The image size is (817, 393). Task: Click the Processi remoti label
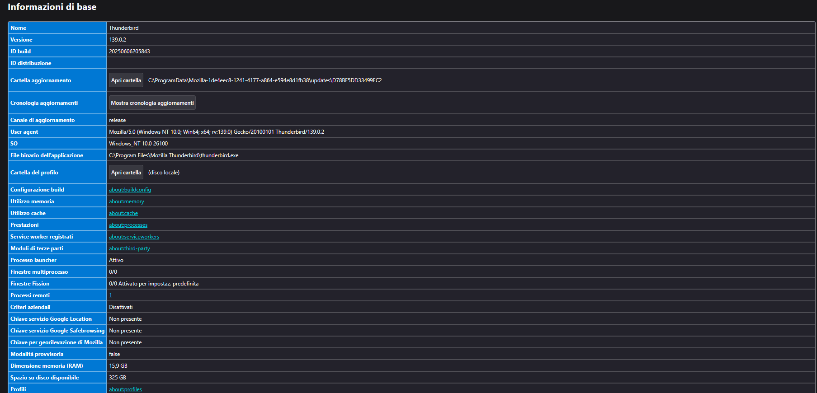[30, 295]
